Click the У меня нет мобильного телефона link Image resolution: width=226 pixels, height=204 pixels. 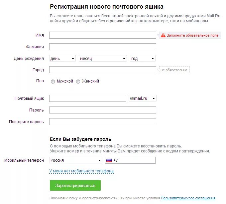pyautogui.click(x=81, y=171)
